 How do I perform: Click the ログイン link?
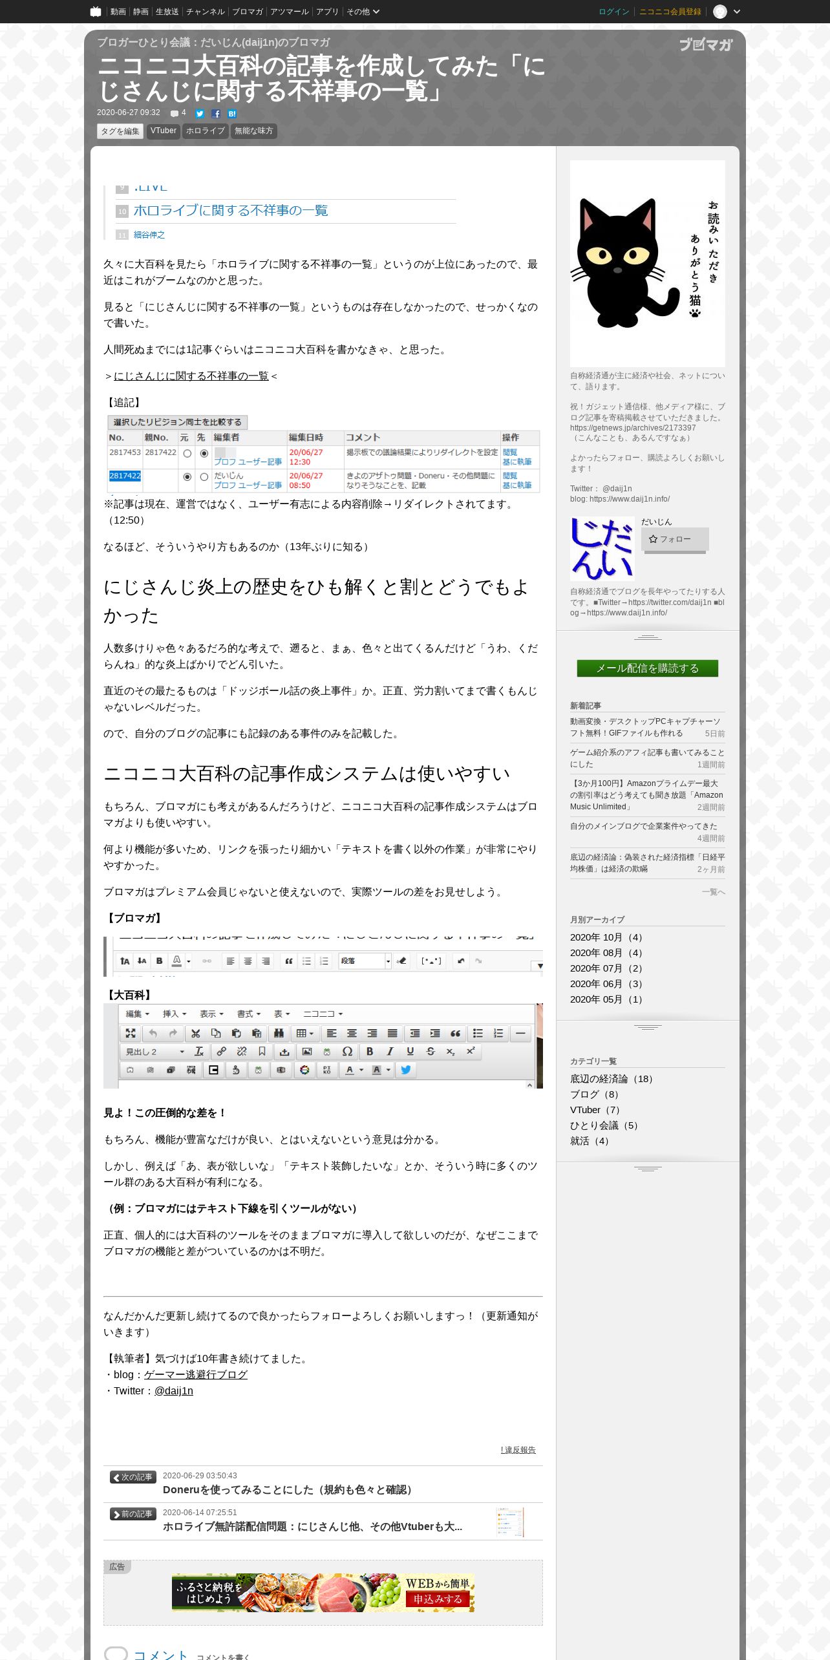click(x=613, y=12)
